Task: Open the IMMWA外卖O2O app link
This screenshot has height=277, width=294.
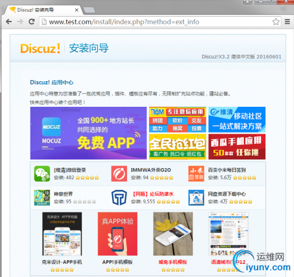Action: (x=151, y=170)
